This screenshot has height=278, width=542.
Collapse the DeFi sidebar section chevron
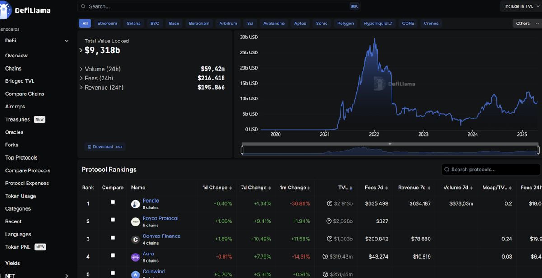(67, 41)
